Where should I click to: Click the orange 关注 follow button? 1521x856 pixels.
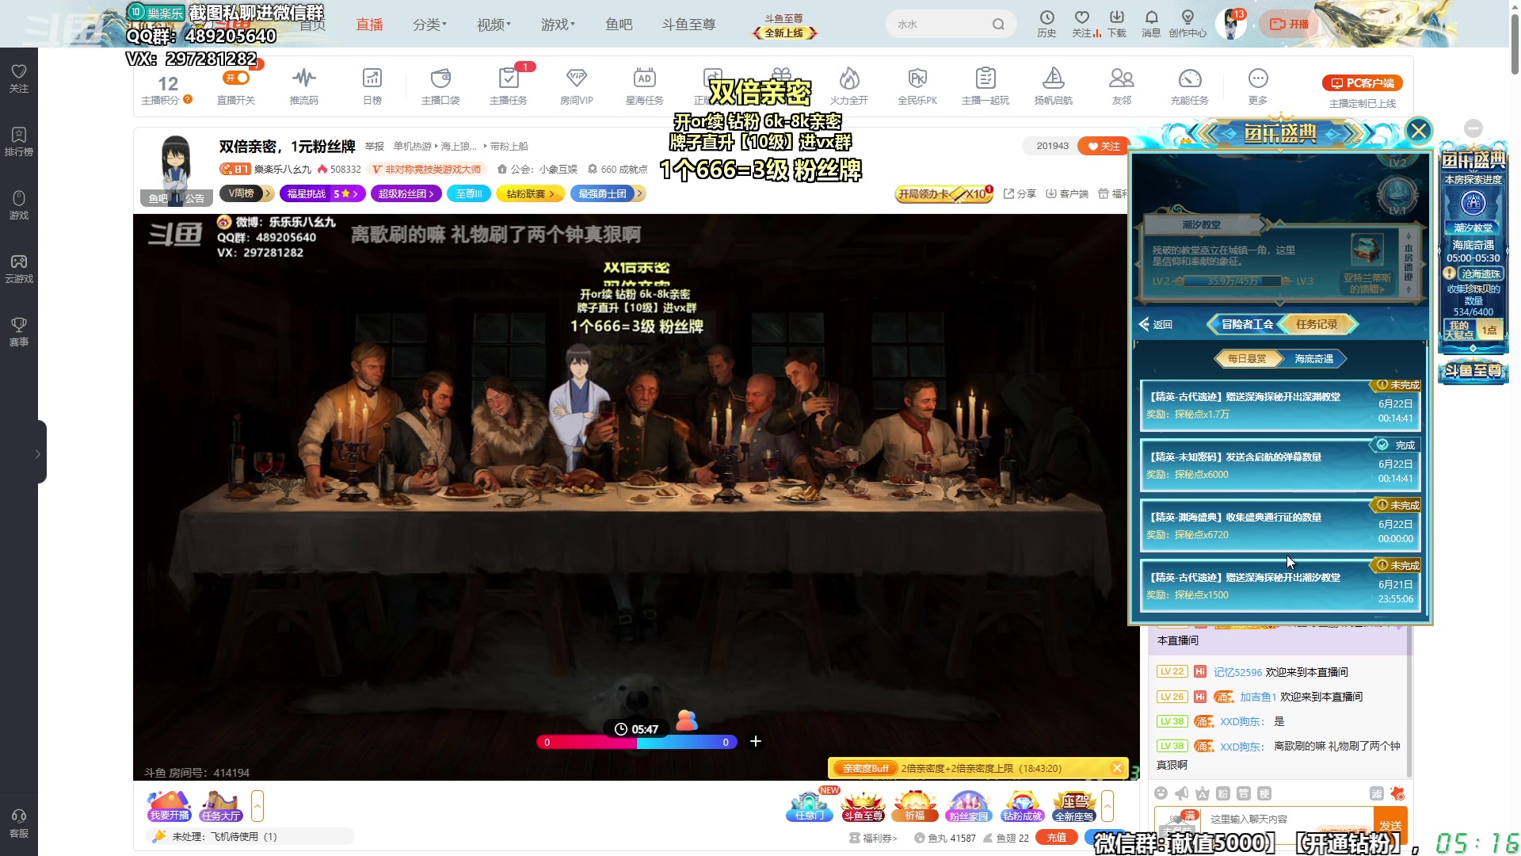pos(1104,146)
